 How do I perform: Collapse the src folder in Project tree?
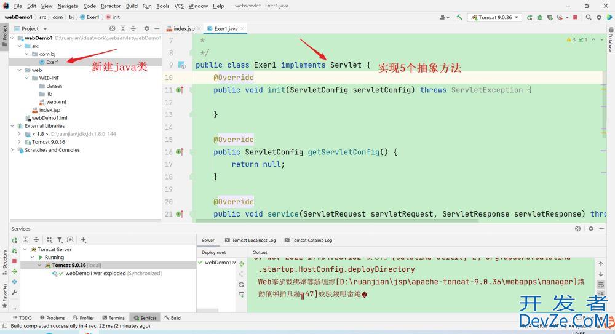click(20, 46)
